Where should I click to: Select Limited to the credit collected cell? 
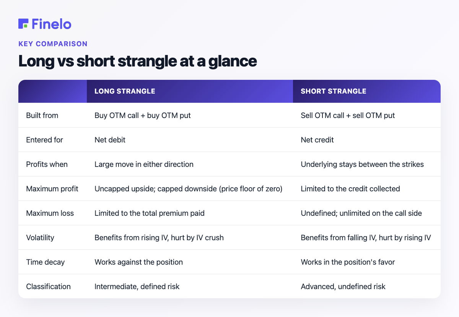pyautogui.click(x=350, y=189)
